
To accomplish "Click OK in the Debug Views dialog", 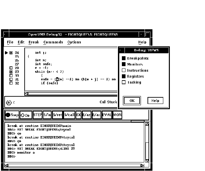I will [x=132, y=101].
